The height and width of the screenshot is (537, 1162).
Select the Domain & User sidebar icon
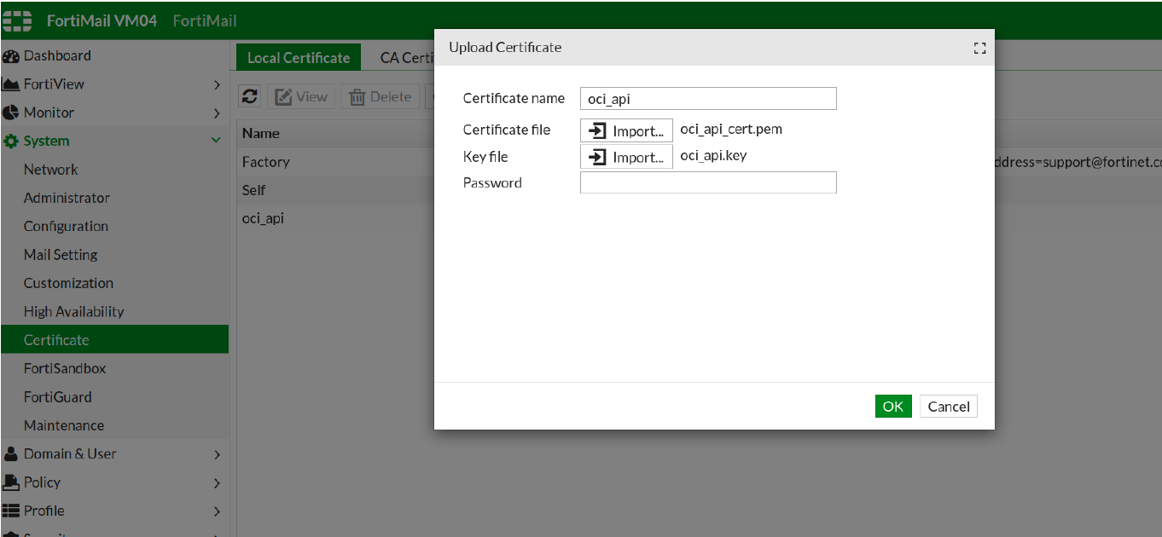tap(10, 453)
